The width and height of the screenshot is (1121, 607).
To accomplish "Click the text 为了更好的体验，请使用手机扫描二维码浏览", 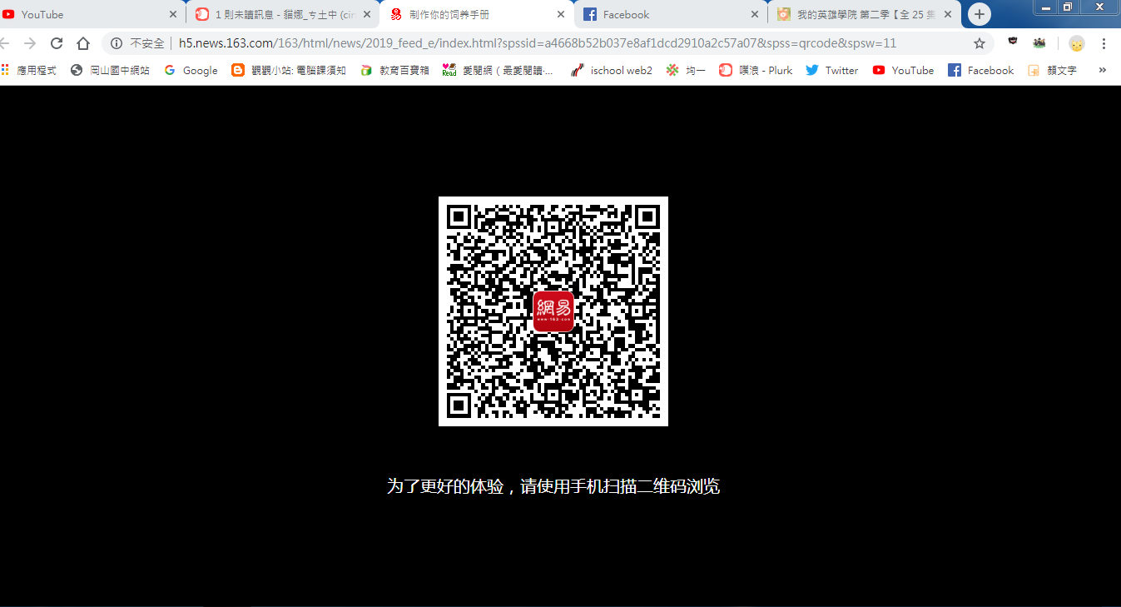I will 553,486.
